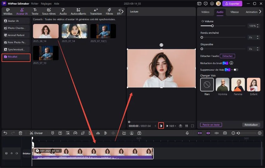Open the Fichier menu
This screenshot has height=168, width=265.
35,3
